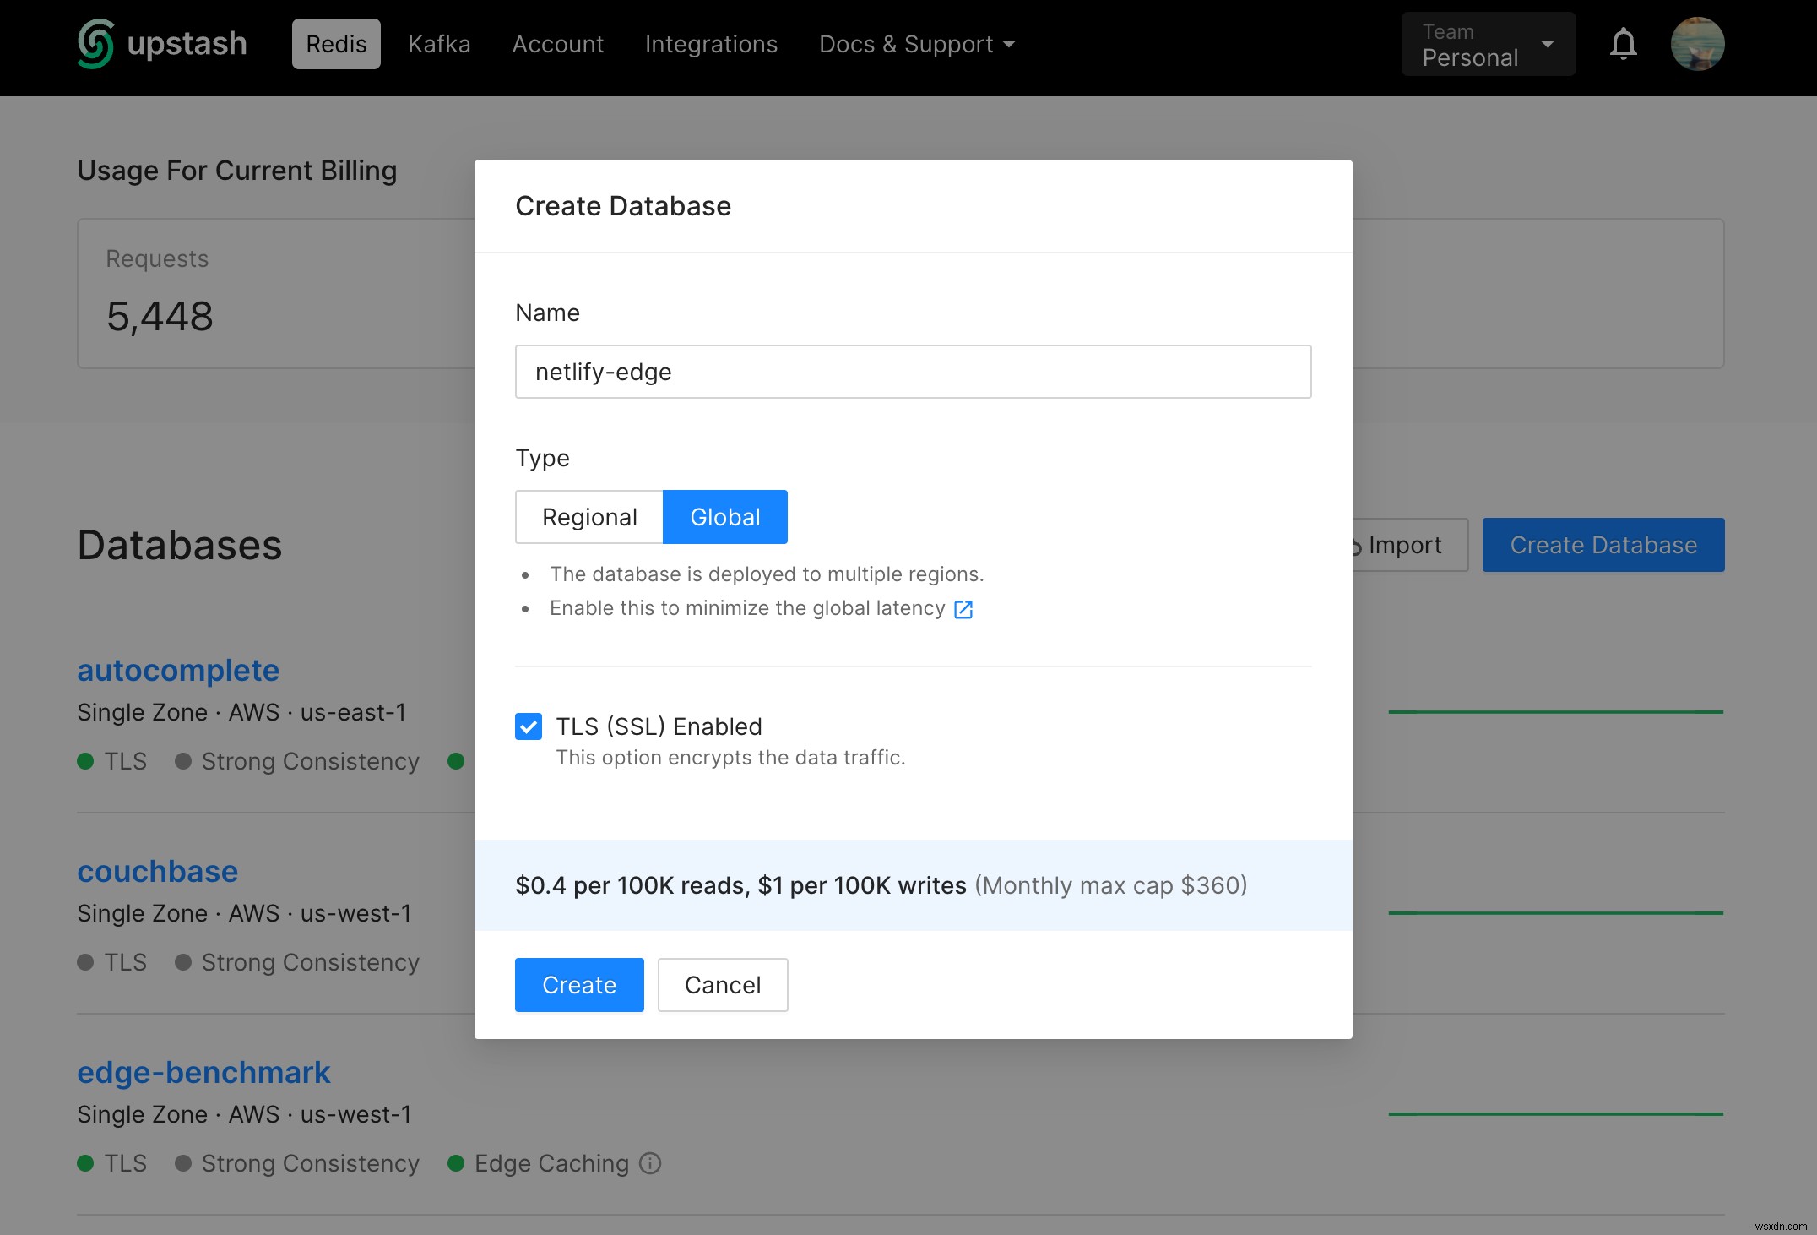Click the Kafka navigation icon
1817x1235 pixels.
coord(439,44)
